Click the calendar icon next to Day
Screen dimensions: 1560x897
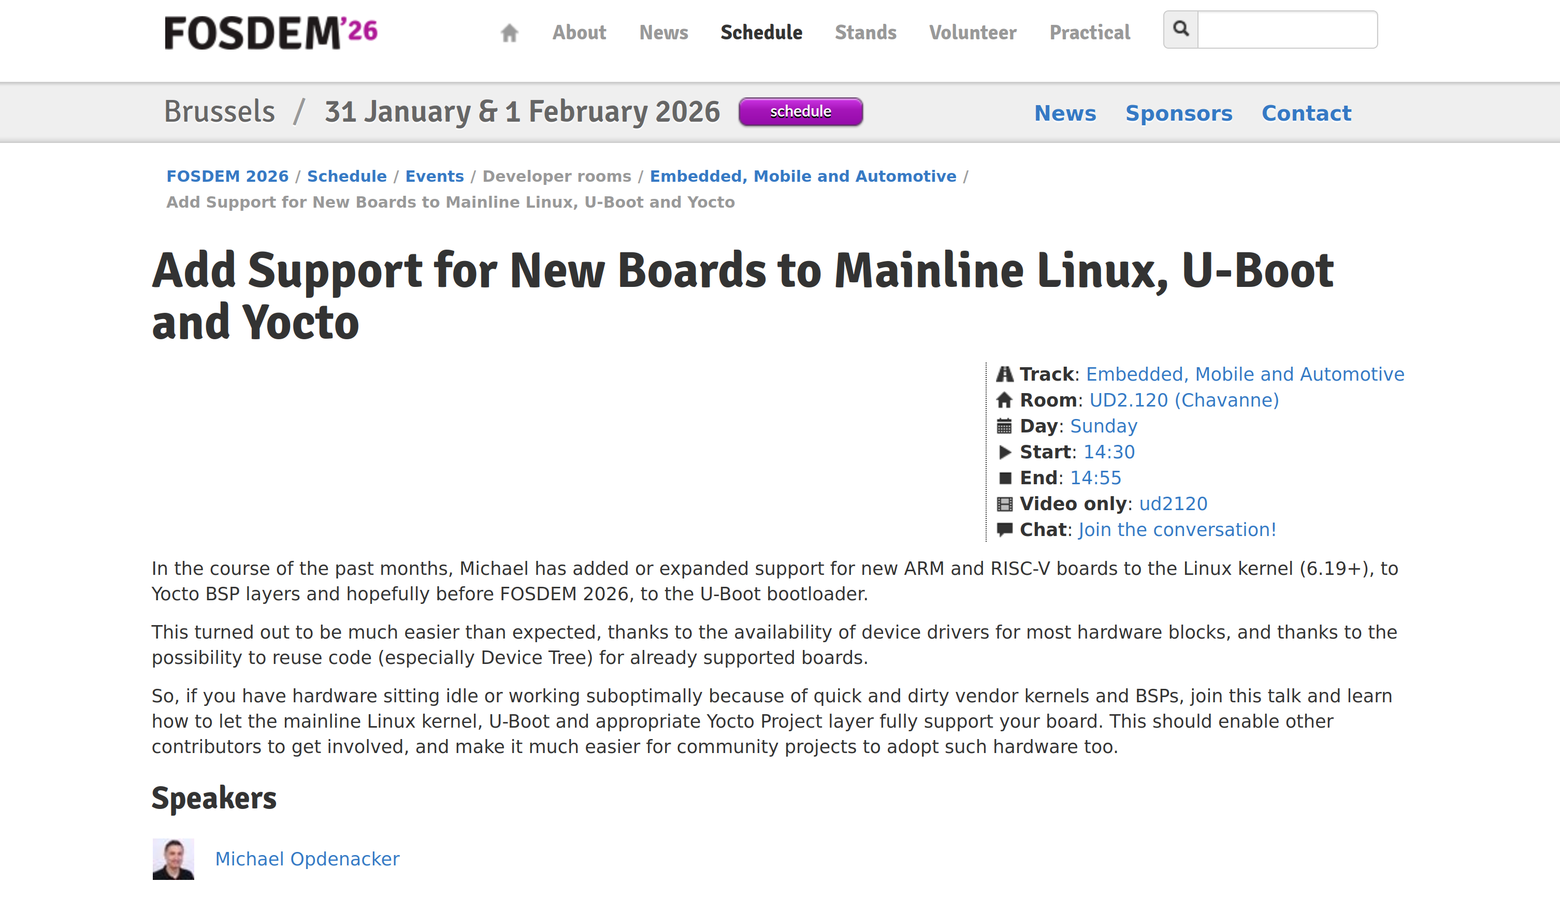tap(1004, 426)
